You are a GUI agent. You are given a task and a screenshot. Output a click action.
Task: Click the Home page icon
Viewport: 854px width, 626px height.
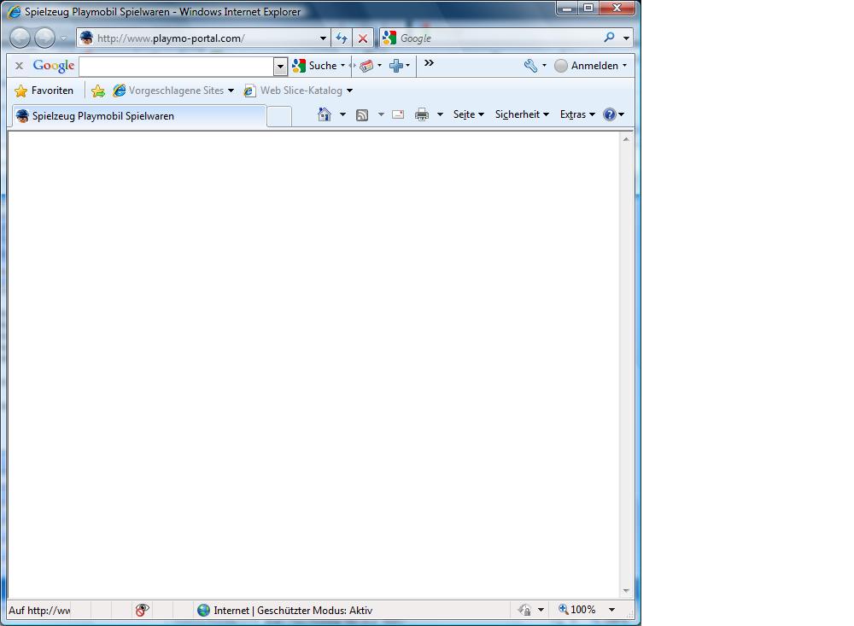click(x=325, y=114)
